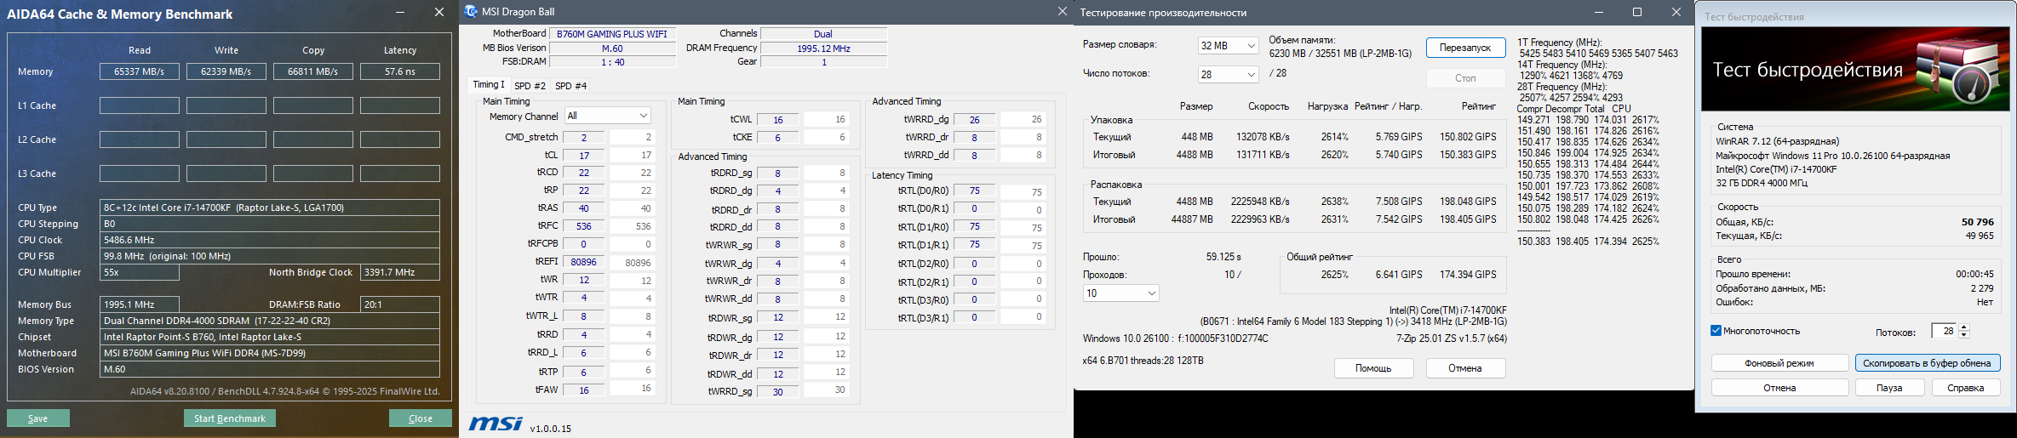Image resolution: width=2017 pixels, height=438 pixels.
Task: Click the Стоп button in 7-Zip
Action: tap(1465, 77)
